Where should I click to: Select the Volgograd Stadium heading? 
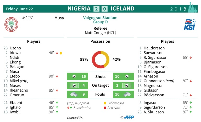tap(100, 18)
